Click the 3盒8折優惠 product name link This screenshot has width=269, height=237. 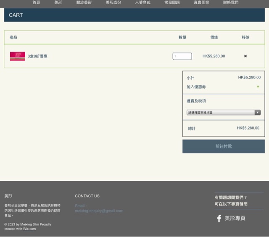click(37, 56)
